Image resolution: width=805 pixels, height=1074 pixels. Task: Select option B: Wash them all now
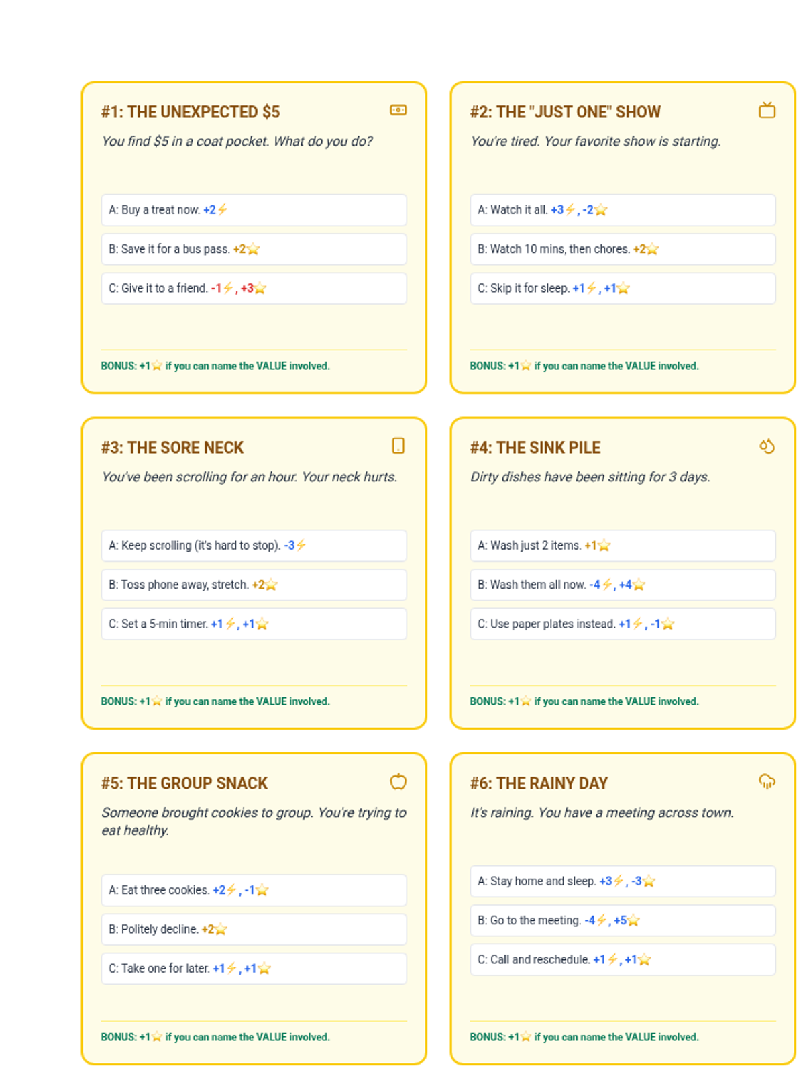pyautogui.click(x=623, y=585)
